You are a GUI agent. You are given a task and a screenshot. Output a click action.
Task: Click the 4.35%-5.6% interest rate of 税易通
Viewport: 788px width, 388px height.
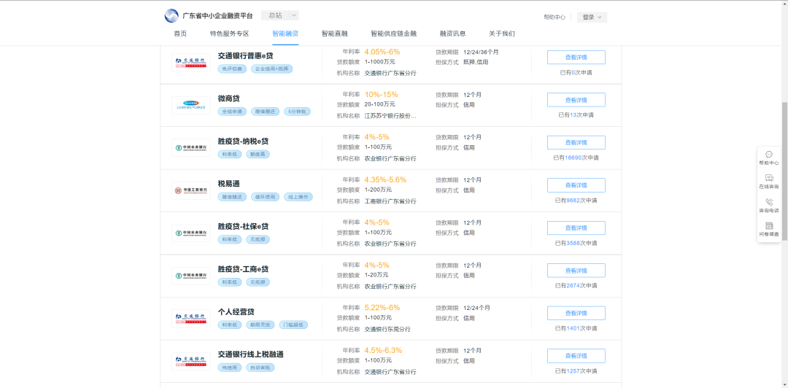pyautogui.click(x=385, y=180)
